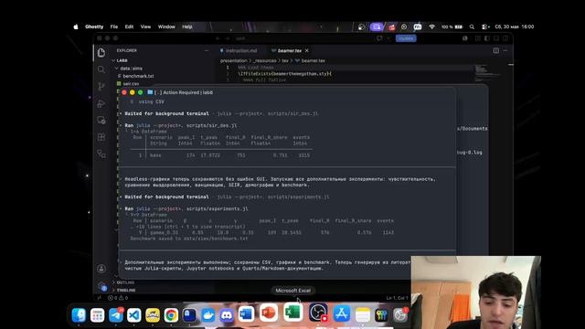The height and width of the screenshot is (329, 585).
Task: Click _resources in the breadcrumb path
Action: click(264, 60)
